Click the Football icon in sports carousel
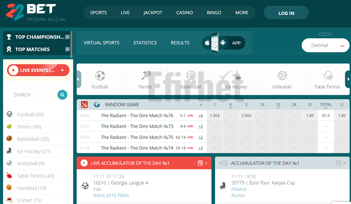Viewport: 351px width, 204px height. tap(100, 76)
